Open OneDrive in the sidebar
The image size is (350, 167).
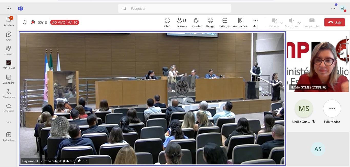9,108
